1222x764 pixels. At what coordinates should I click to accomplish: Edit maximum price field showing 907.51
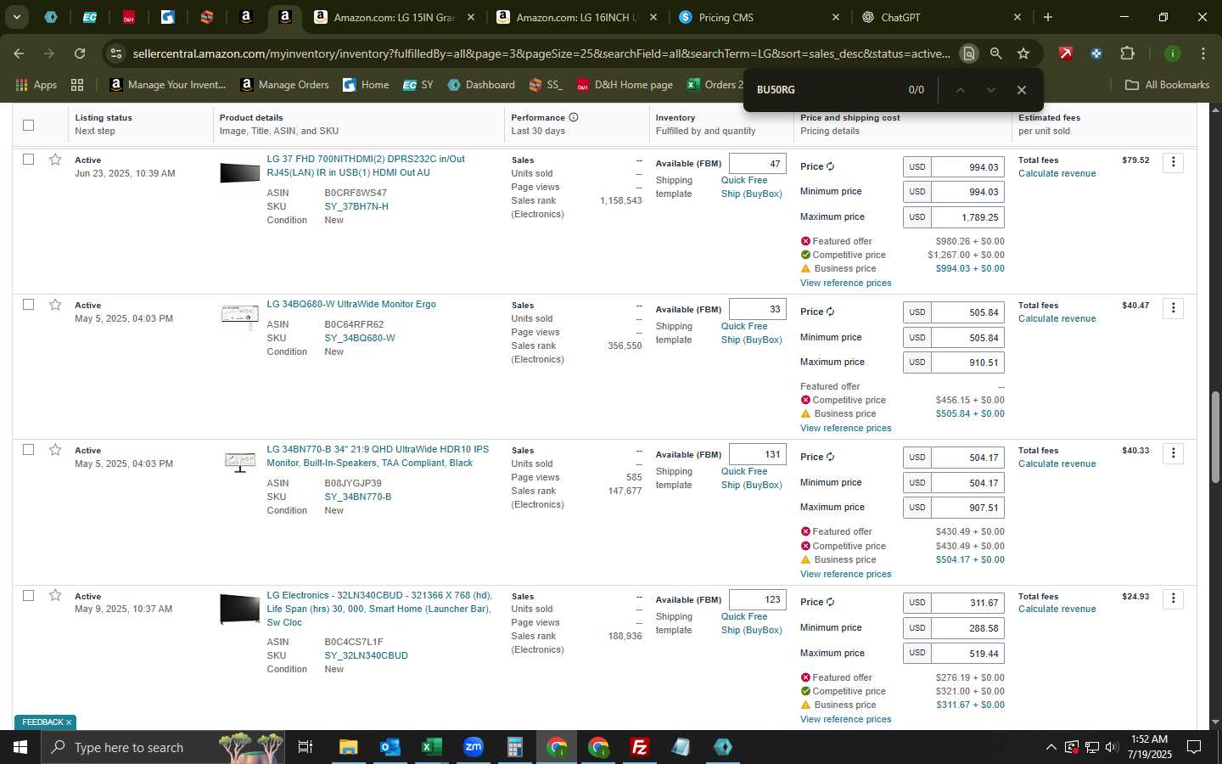(967, 507)
